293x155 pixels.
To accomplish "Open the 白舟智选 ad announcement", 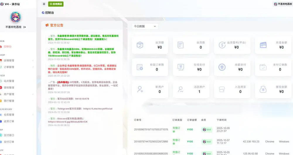I will pos(83,86).
